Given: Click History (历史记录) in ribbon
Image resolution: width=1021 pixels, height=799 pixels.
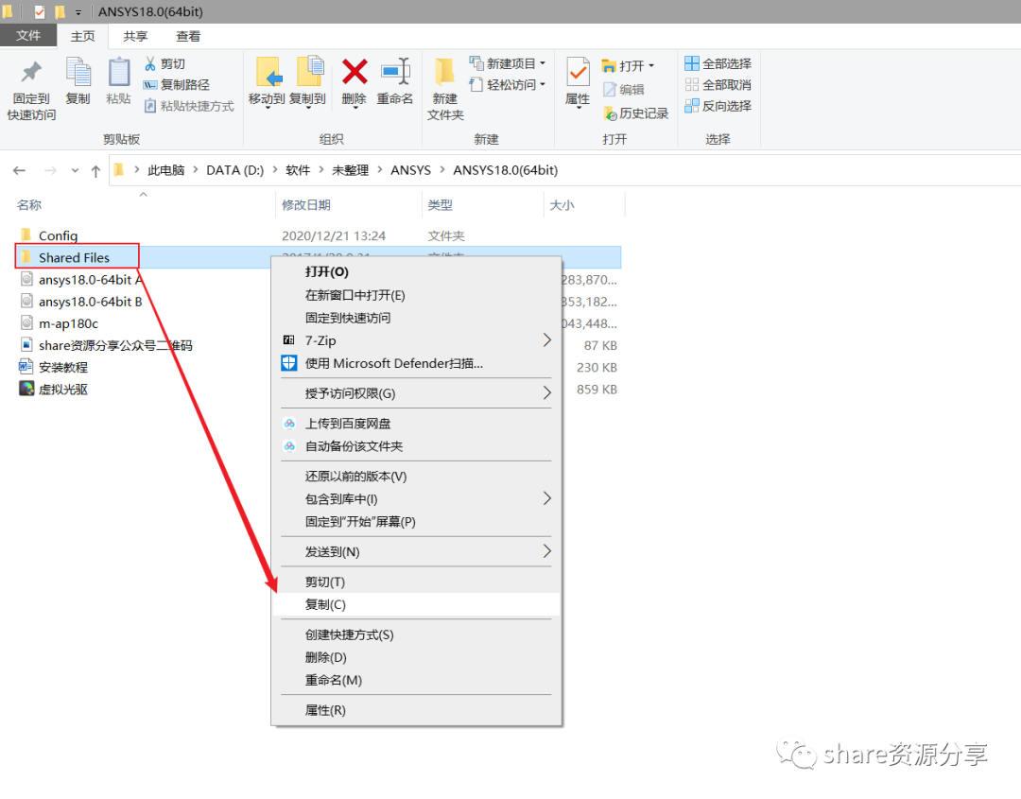Looking at the screenshot, I should [x=636, y=113].
